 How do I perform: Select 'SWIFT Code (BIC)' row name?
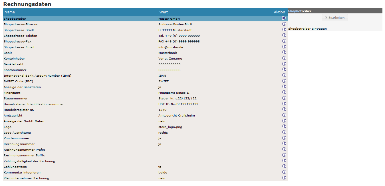[18, 81]
